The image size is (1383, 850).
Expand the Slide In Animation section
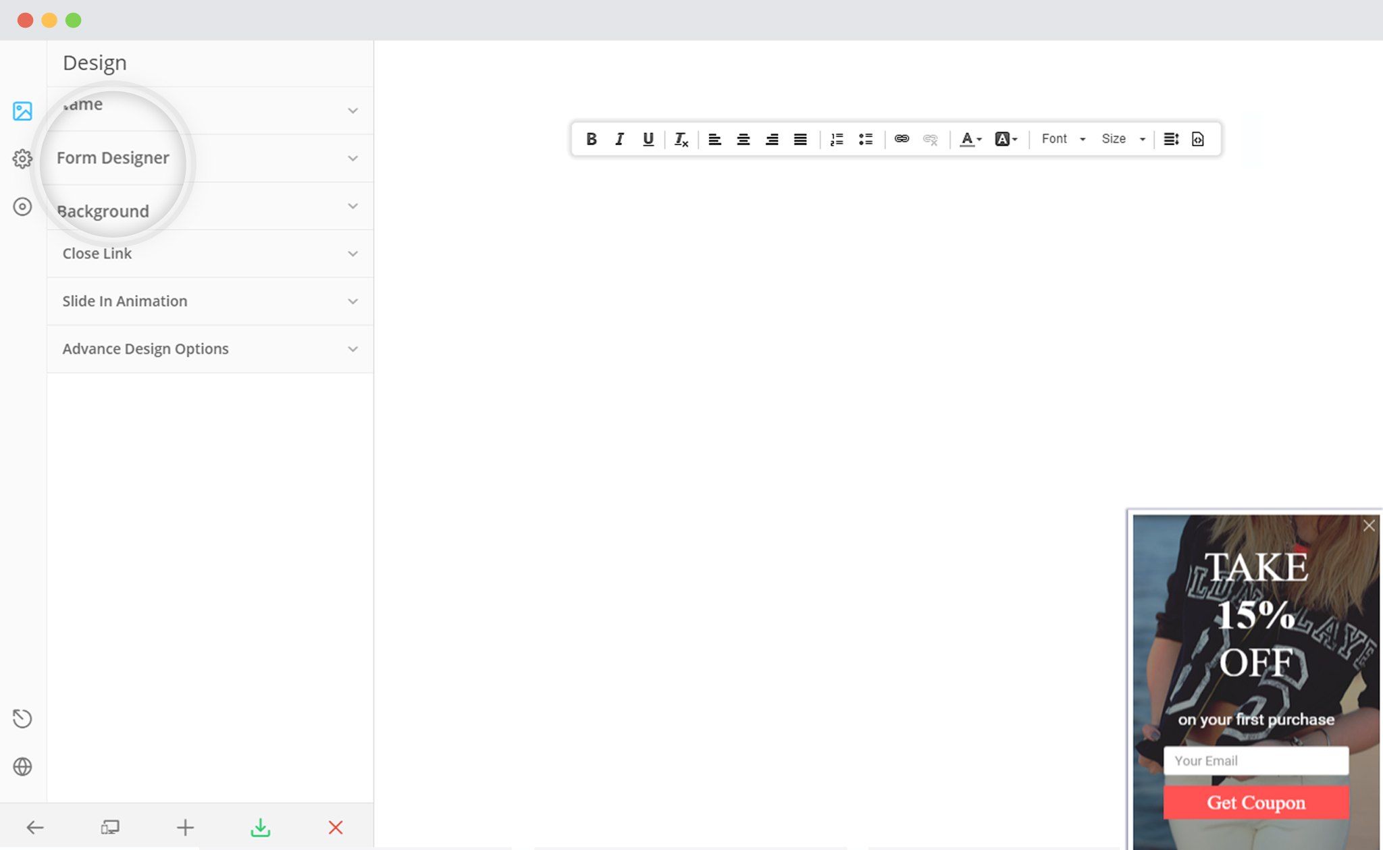click(x=210, y=301)
